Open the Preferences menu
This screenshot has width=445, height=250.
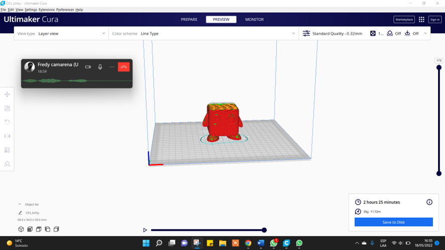pyautogui.click(x=65, y=10)
